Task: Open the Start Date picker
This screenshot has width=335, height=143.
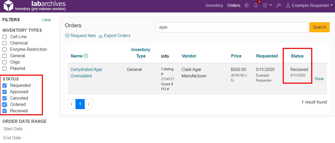Action: point(13,129)
